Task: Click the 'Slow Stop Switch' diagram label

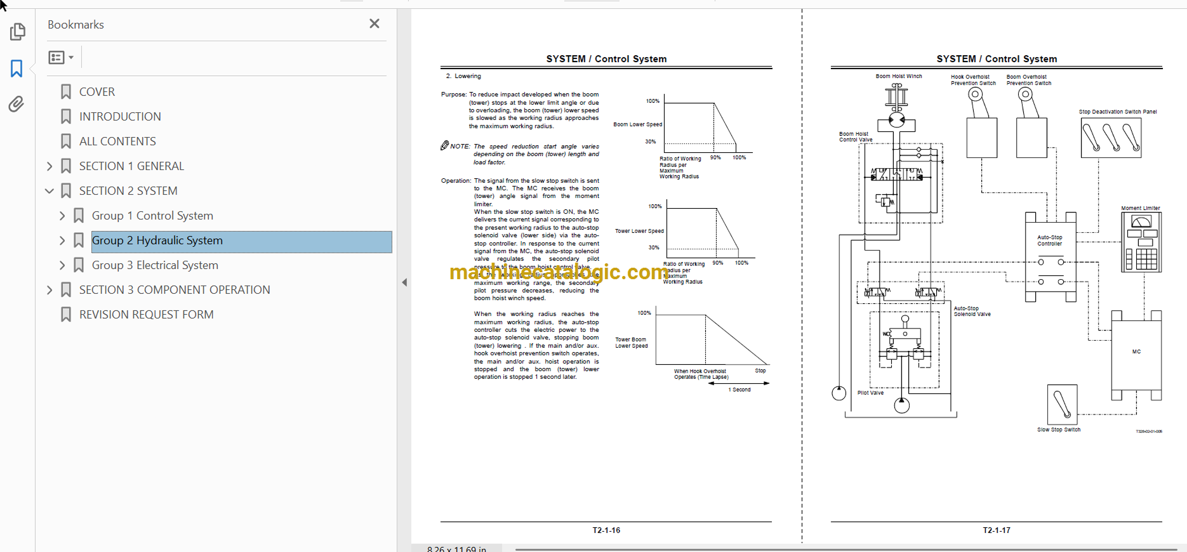Action: tap(1059, 430)
